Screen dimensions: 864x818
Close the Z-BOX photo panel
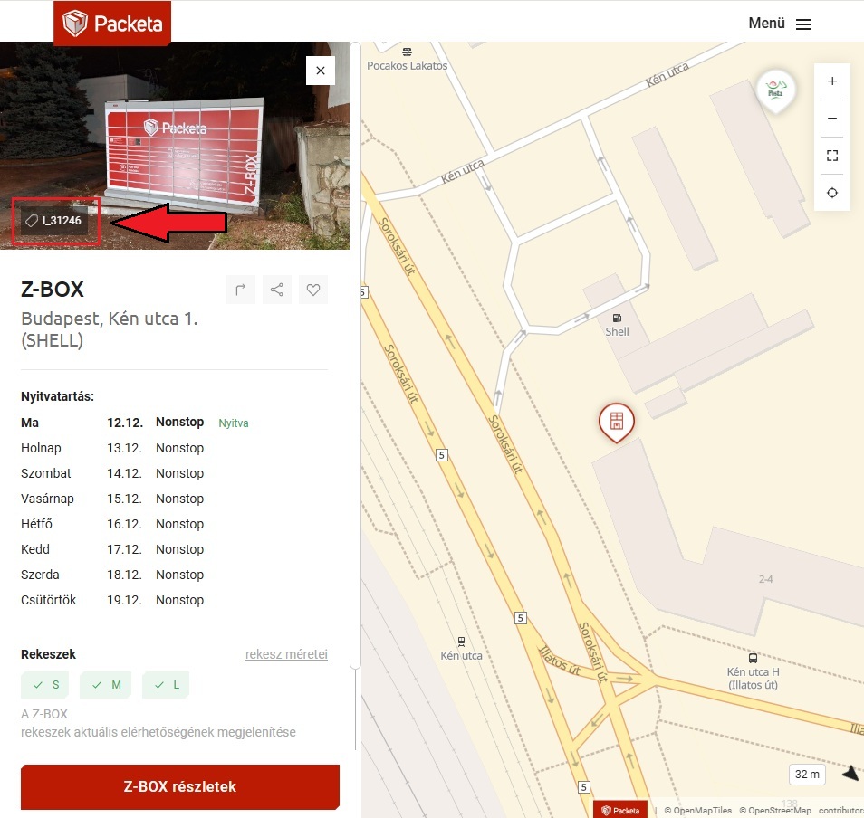point(321,71)
